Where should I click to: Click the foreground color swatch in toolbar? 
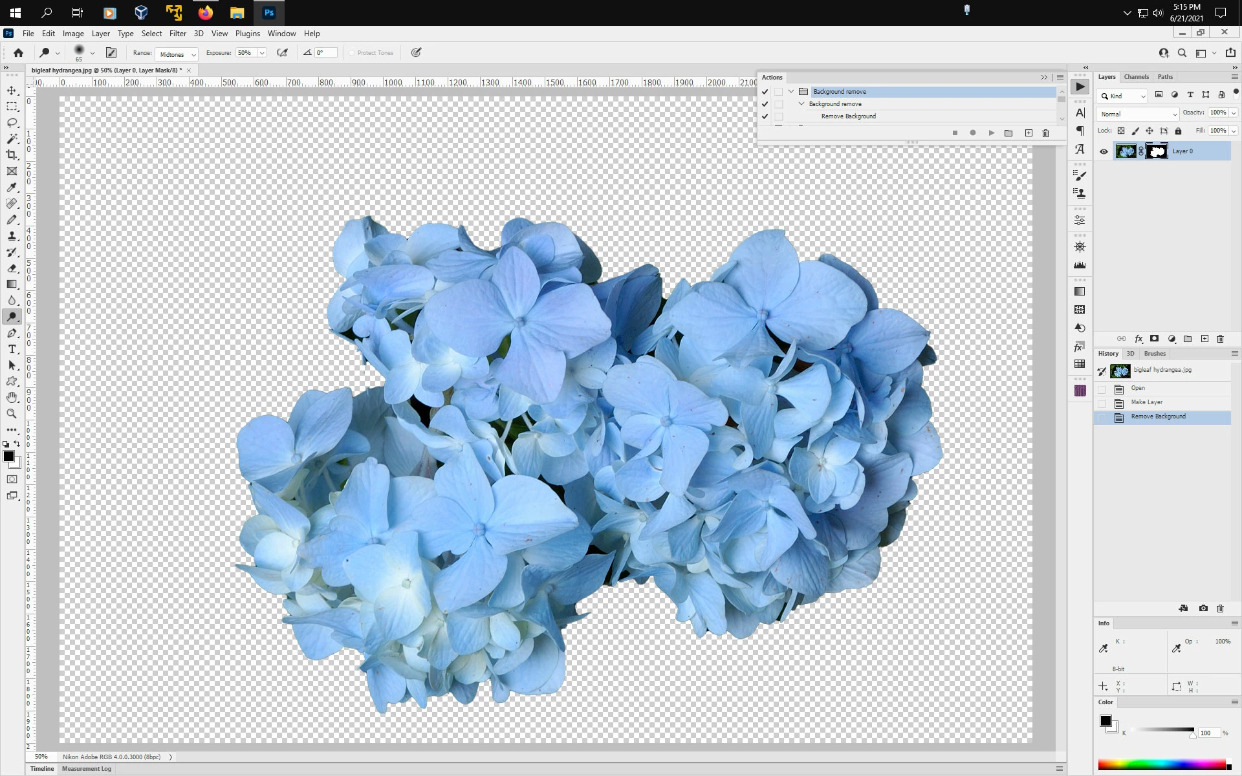(8, 457)
